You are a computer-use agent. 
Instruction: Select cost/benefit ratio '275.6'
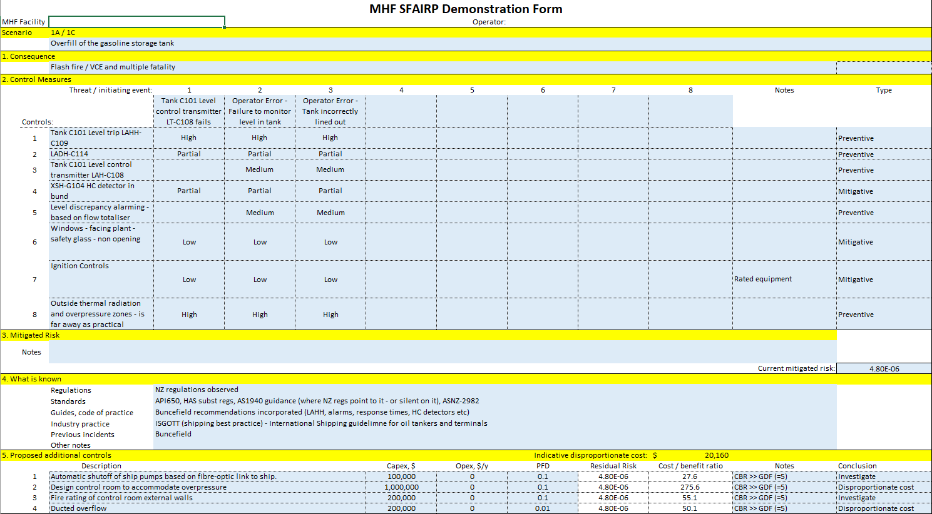pyautogui.click(x=690, y=487)
